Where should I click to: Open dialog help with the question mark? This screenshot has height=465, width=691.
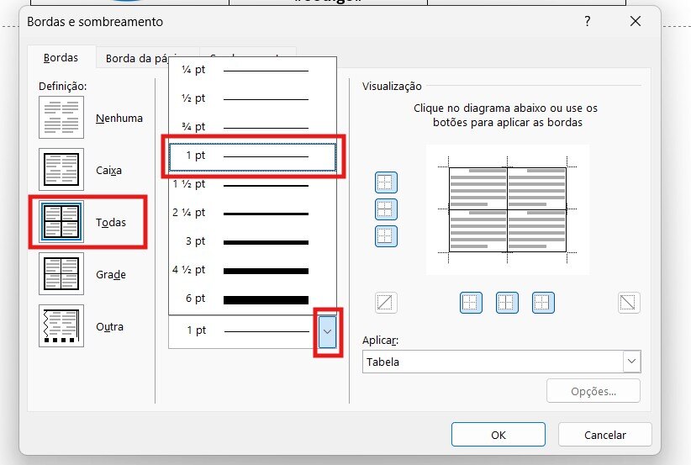pos(588,22)
